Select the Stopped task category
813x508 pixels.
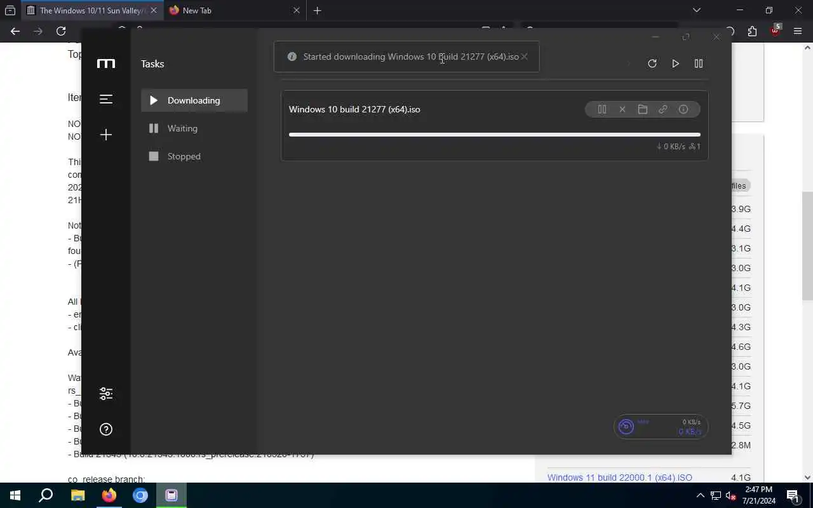pos(194,156)
